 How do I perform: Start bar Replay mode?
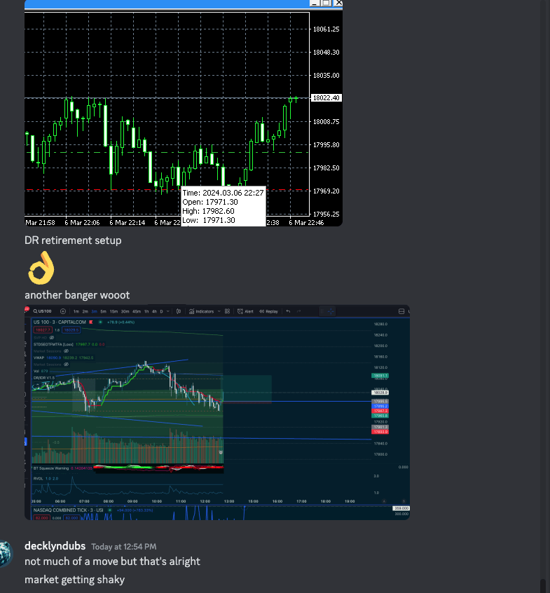(x=268, y=311)
